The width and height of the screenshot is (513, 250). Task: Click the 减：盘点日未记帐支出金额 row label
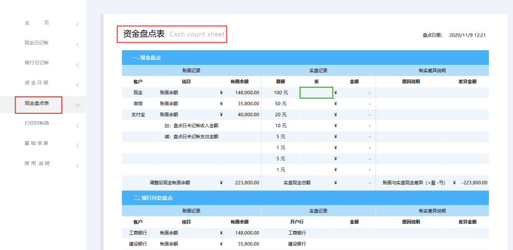(191, 137)
